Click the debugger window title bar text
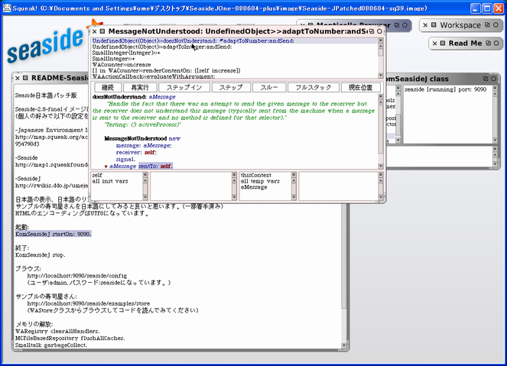Image resolution: width=507 pixels, height=366 pixels. tap(238, 31)
